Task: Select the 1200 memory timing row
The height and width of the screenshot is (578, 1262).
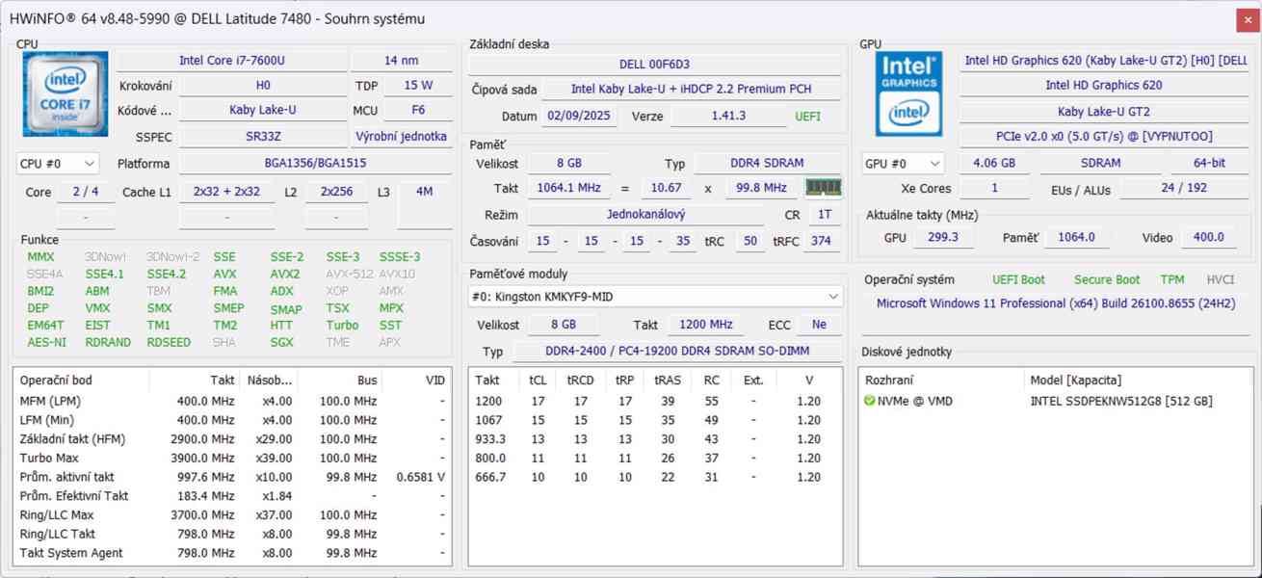Action: coord(654,401)
